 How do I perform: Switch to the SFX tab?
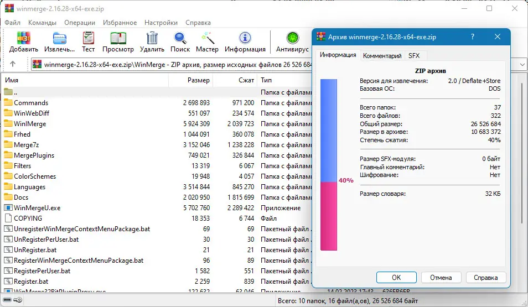[x=414, y=56]
